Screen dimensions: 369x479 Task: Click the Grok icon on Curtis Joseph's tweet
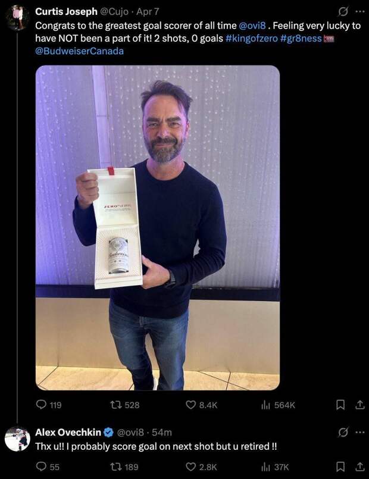[343, 12]
